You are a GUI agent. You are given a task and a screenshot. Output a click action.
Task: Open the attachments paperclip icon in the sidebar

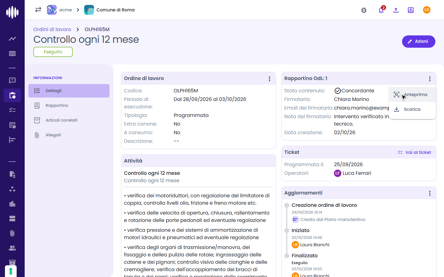12,233
